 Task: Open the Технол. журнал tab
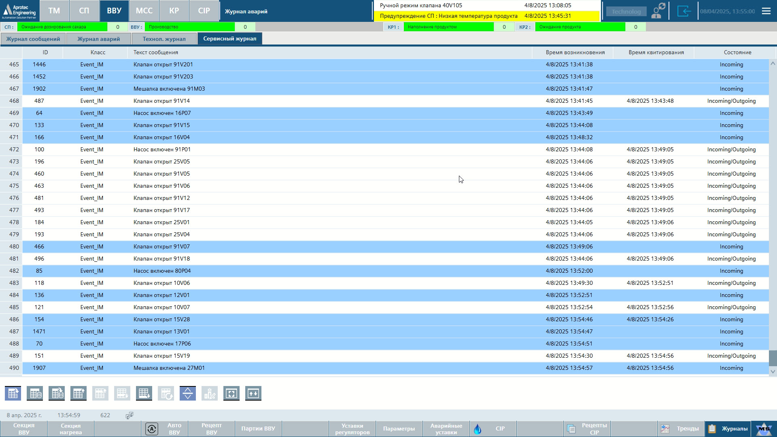coord(164,39)
